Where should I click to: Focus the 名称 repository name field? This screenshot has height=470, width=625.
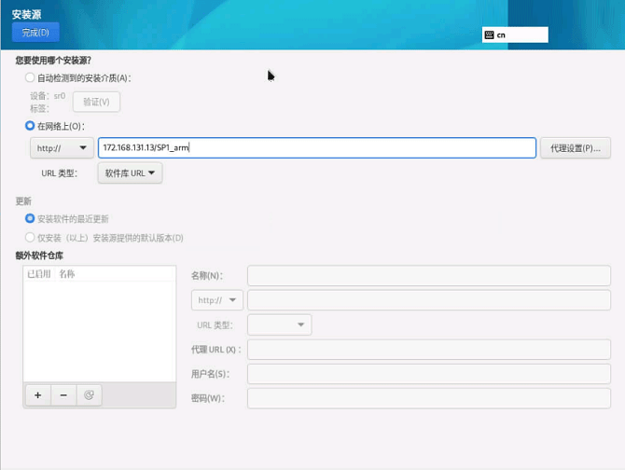pos(428,275)
